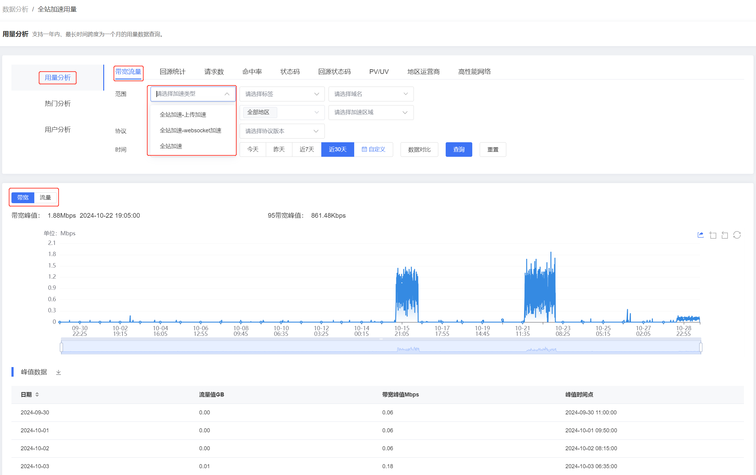Click calendar icon on 自定义 button
Screen dimensions: 756x475
coord(364,150)
